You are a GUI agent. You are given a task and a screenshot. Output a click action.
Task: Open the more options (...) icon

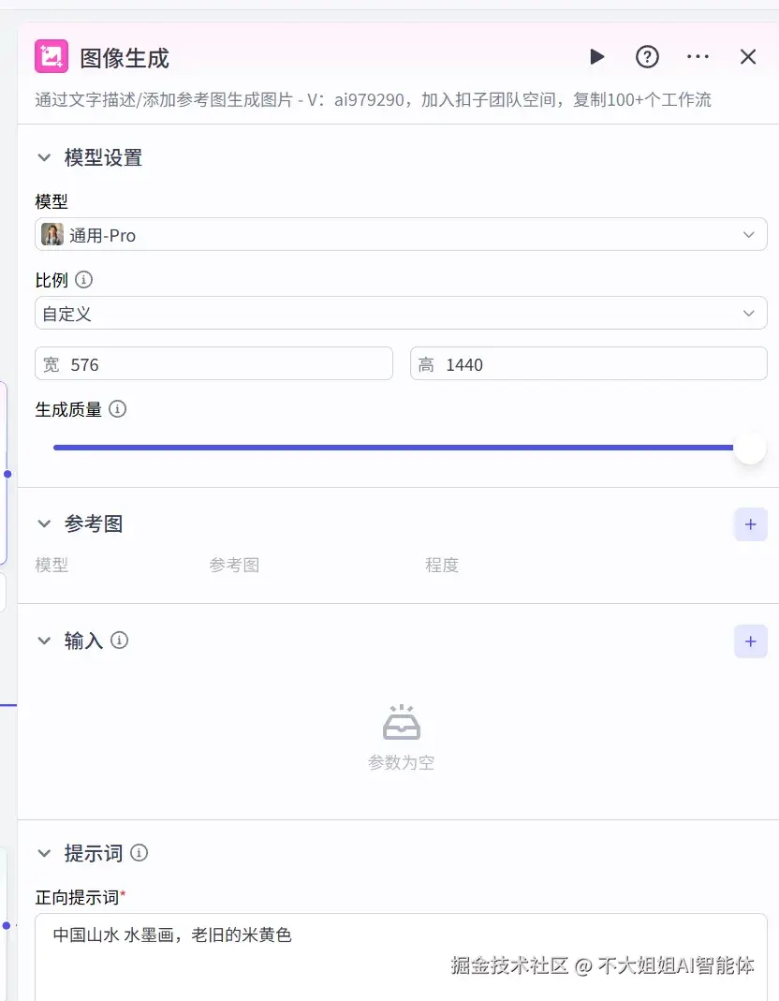pyautogui.click(x=698, y=57)
